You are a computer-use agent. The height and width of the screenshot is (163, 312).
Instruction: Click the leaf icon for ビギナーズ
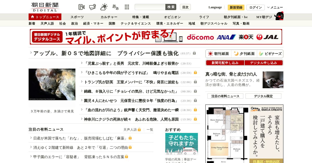tap(261, 54)
